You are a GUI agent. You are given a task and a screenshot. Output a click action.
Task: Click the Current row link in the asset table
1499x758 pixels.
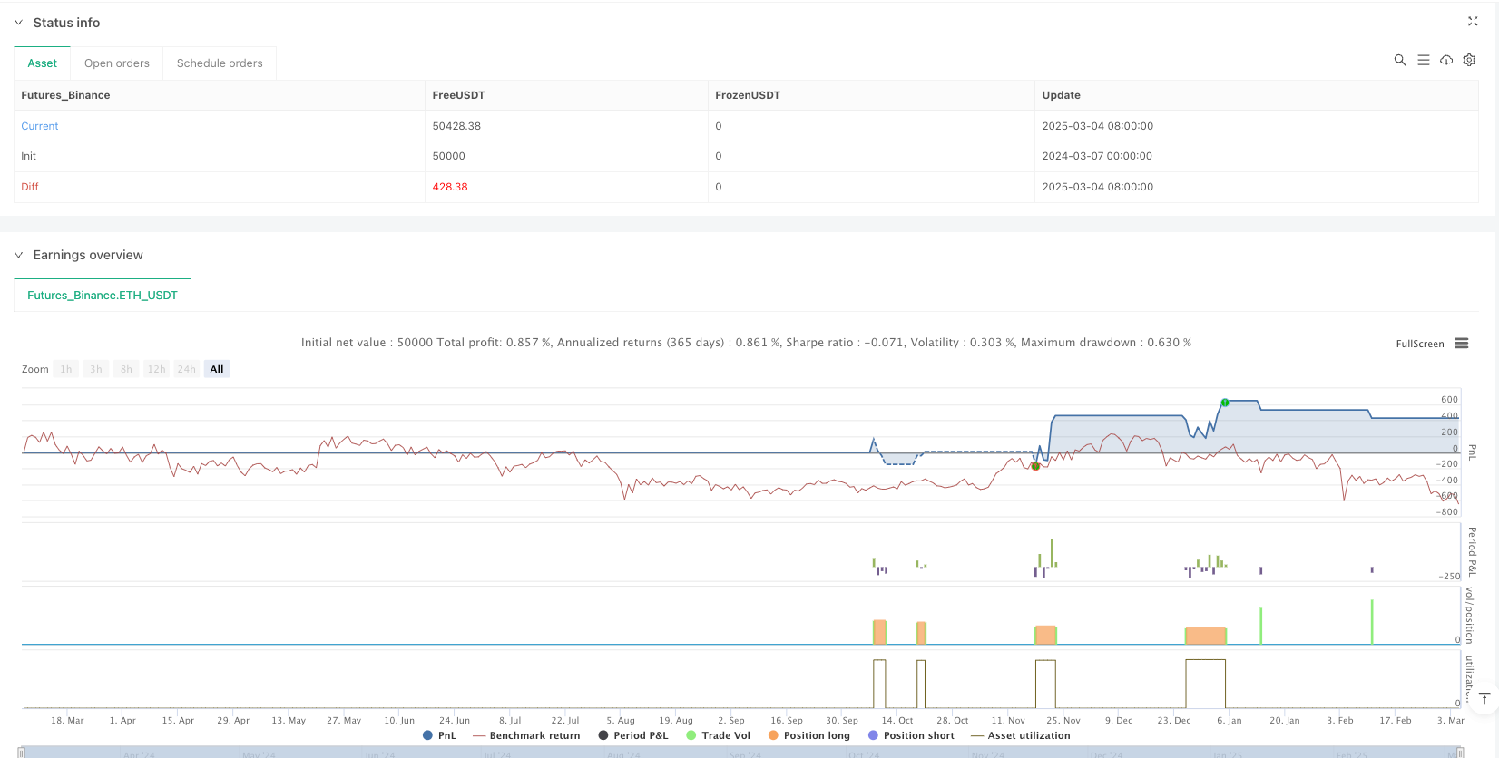(40, 126)
